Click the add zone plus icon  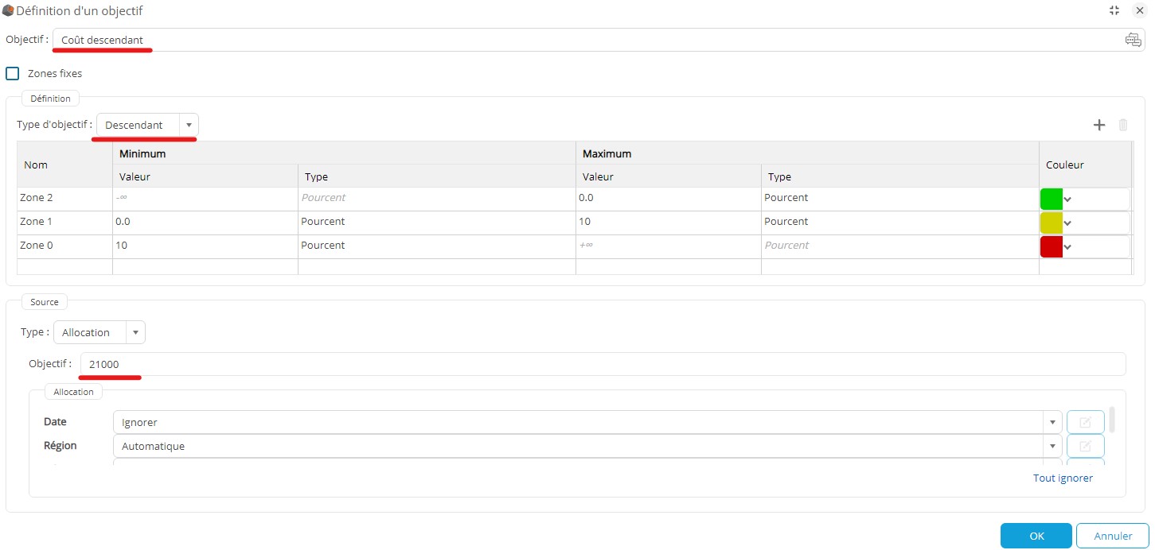click(1099, 125)
